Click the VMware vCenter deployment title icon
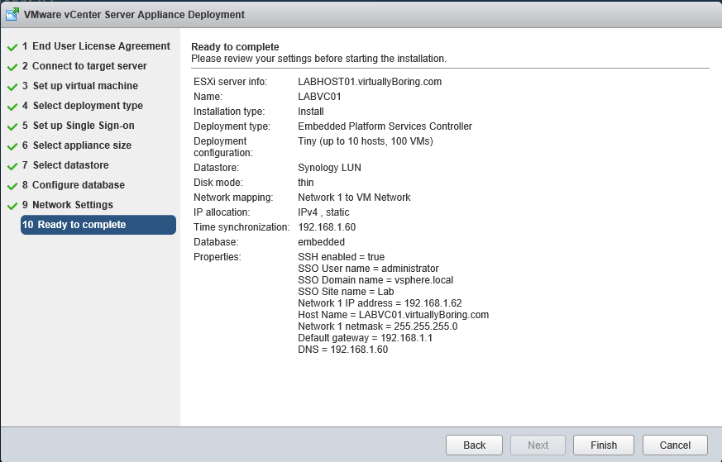This screenshot has width=722, height=462. pos(12,14)
